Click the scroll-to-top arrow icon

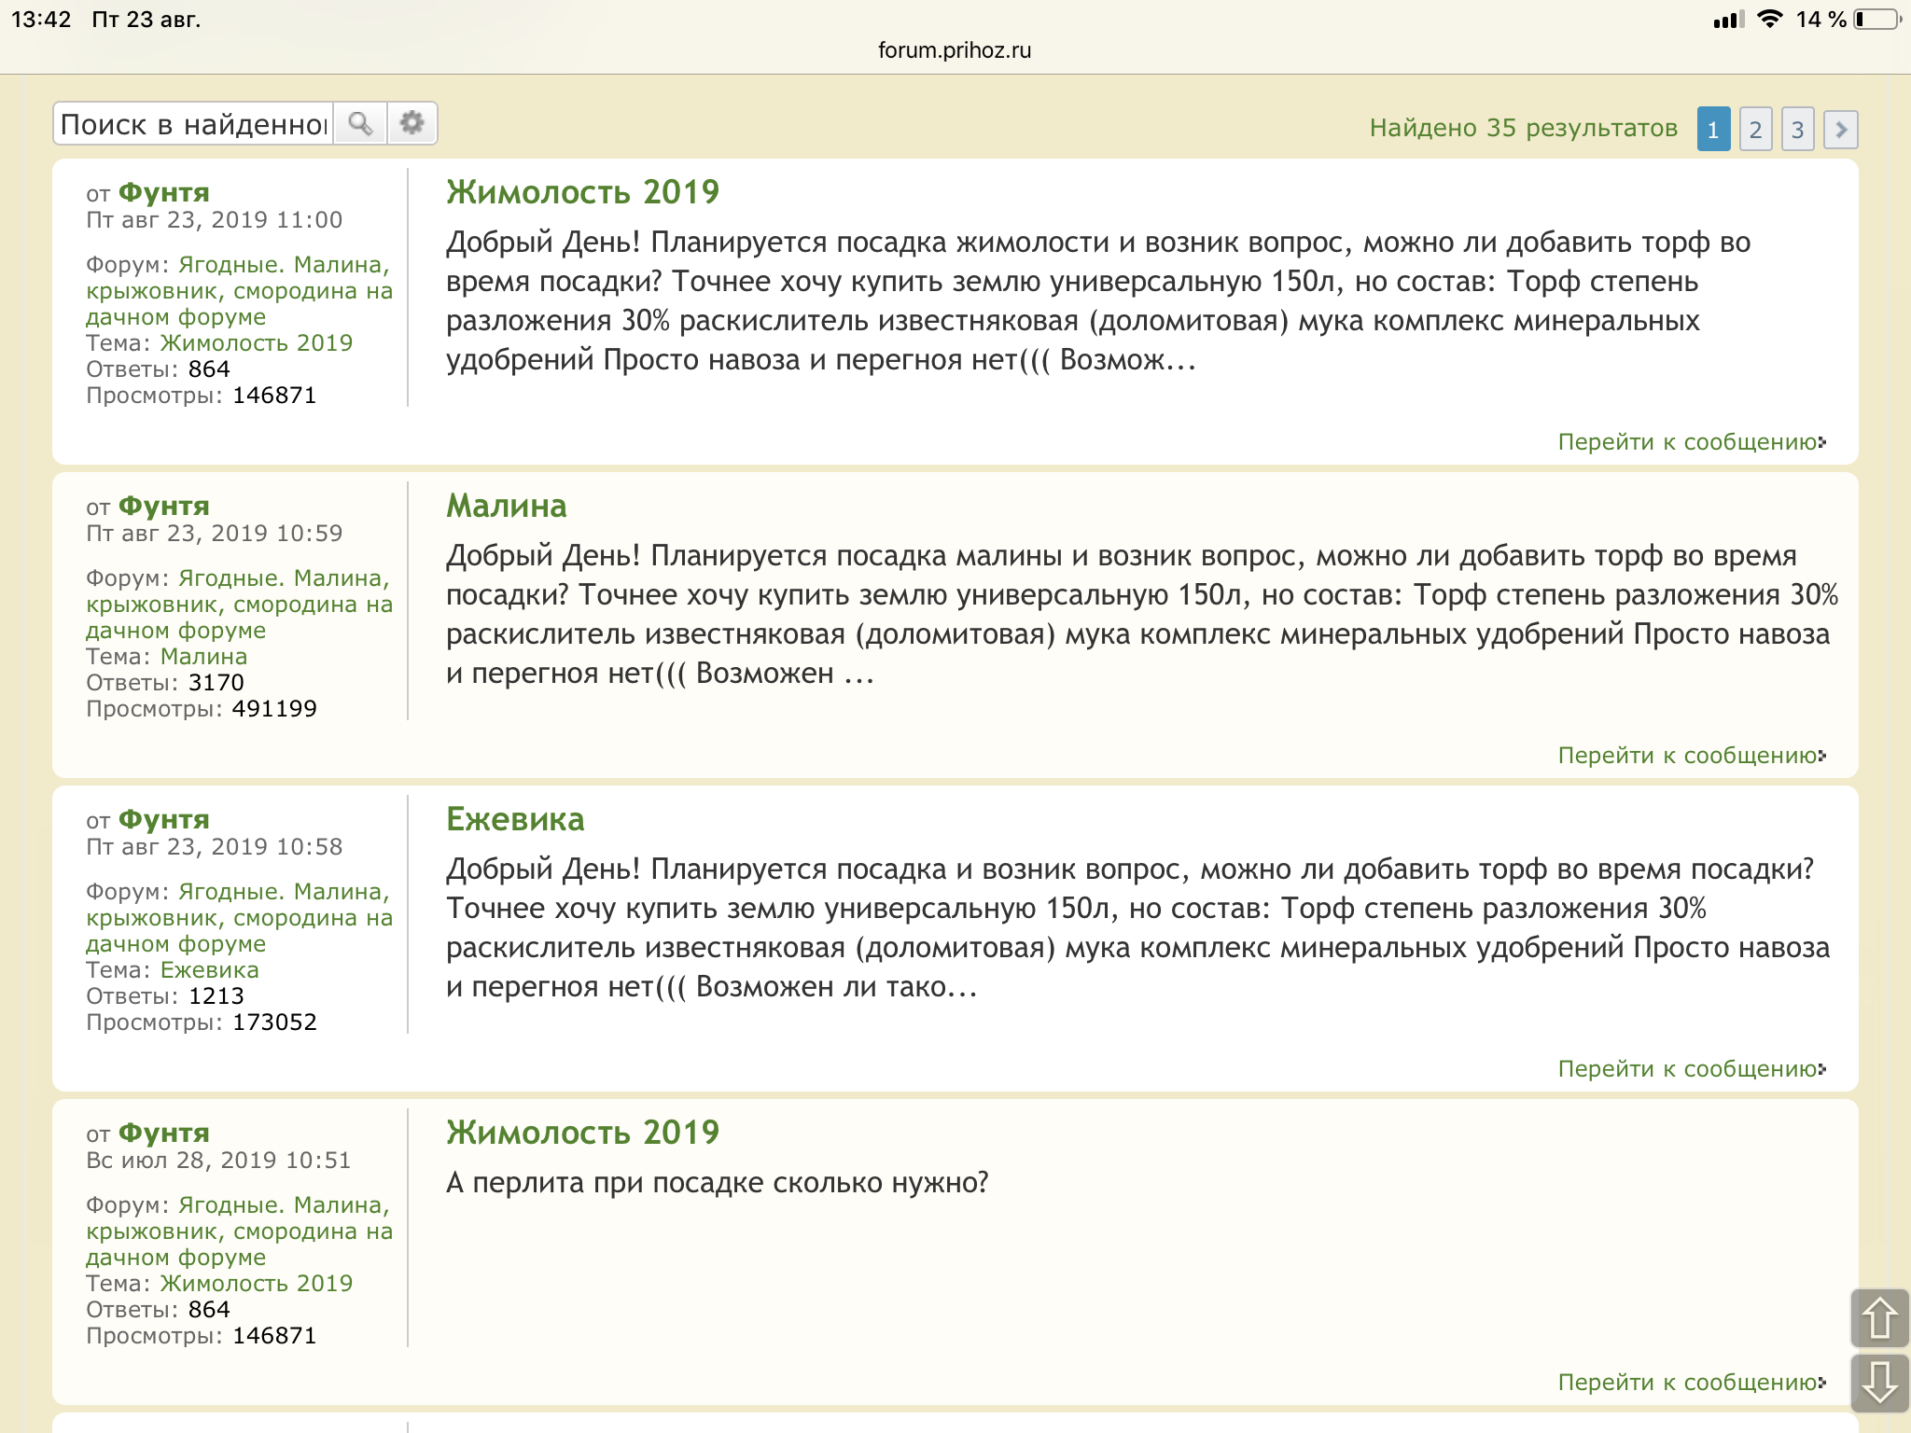[x=1878, y=1318]
